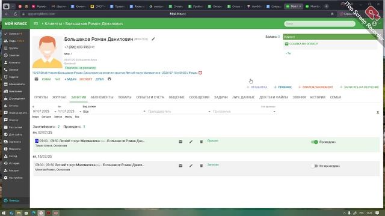385x216 pixels.
Task: Switch to the Сообщения tab
Action: click(x=199, y=97)
